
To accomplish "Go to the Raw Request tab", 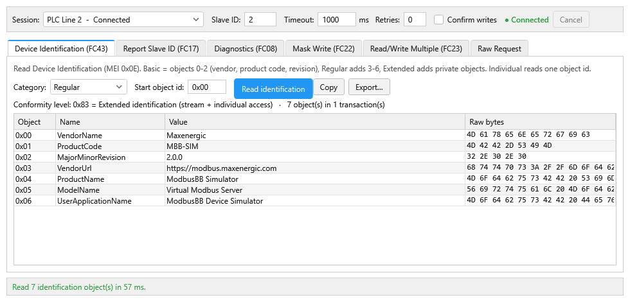I will point(500,49).
